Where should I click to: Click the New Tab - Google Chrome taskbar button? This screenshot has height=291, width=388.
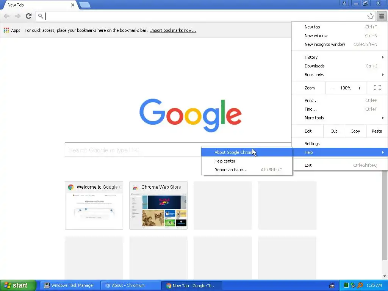[x=191, y=286]
